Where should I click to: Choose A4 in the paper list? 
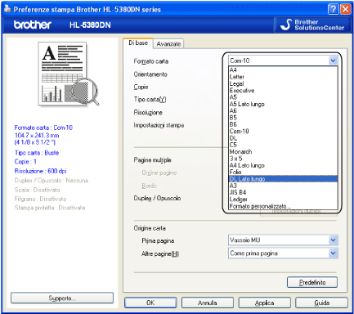pos(283,70)
